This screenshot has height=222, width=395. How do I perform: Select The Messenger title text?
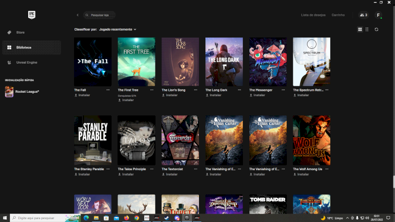click(x=261, y=90)
